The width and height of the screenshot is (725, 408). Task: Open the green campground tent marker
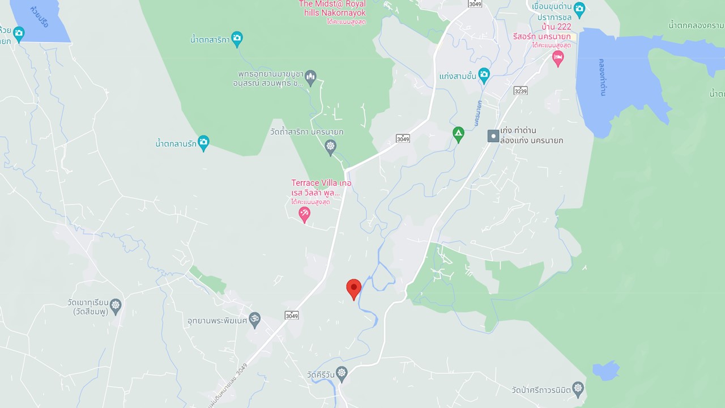(x=458, y=135)
